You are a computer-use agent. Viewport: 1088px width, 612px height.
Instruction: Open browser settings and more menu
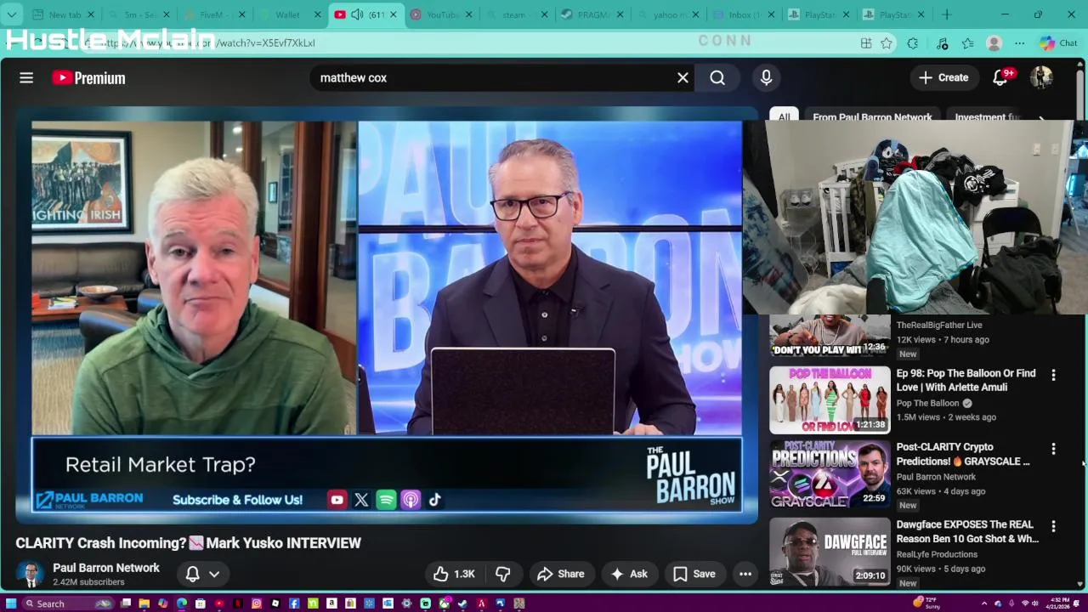1019,43
